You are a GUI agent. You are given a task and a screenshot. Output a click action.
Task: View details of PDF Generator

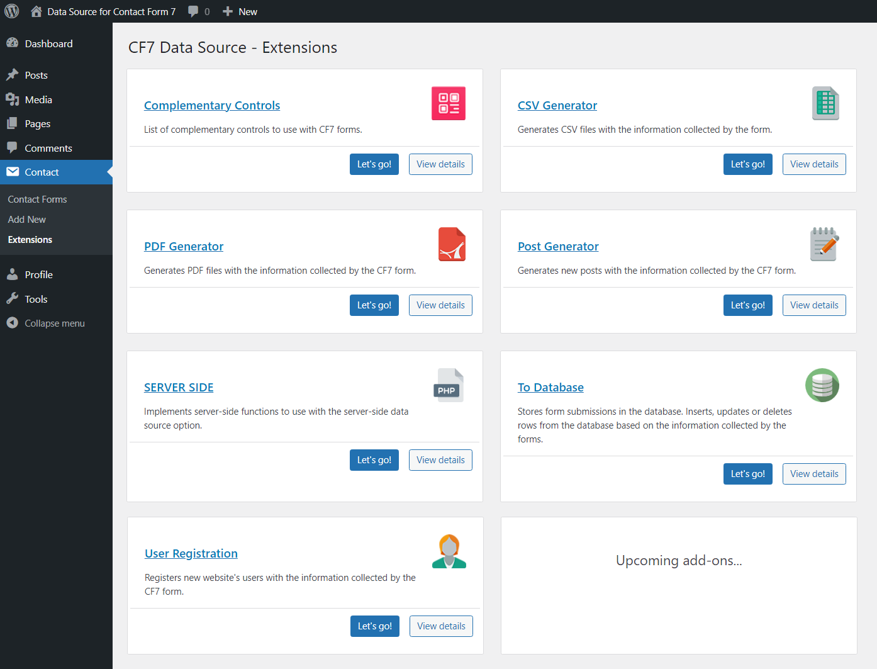coord(440,305)
